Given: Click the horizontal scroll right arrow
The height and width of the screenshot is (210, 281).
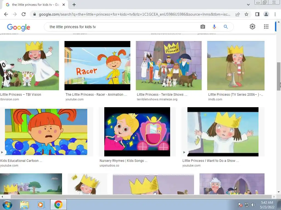Looking at the screenshot, I should pyautogui.click(x=274, y=197).
